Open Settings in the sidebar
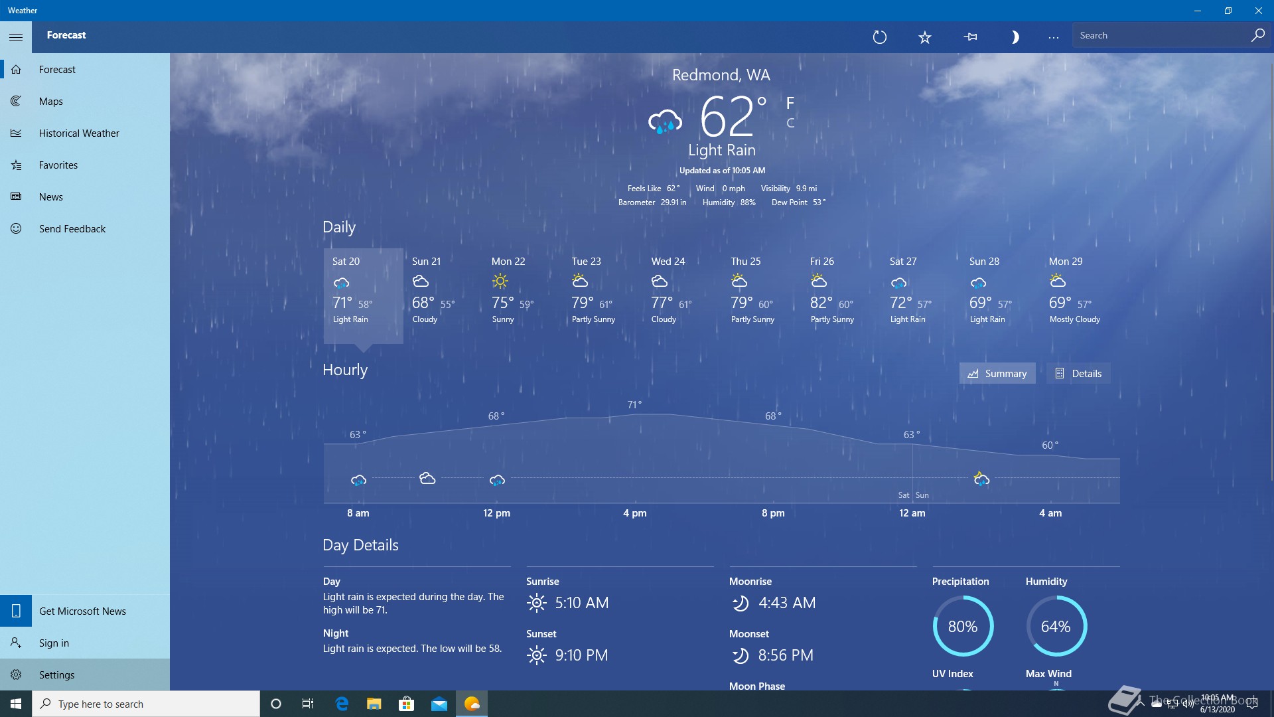1274x717 pixels. (85, 675)
